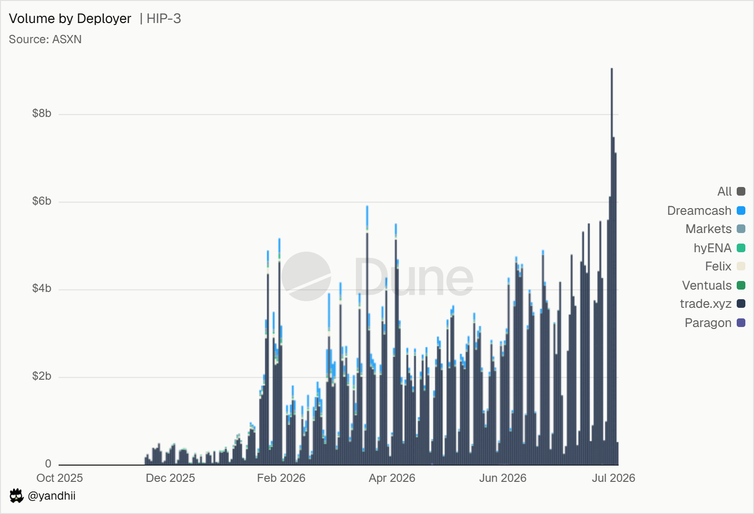Image resolution: width=754 pixels, height=514 pixels.
Task: Click the Feb 2026 x-axis label
Action: tap(281, 478)
